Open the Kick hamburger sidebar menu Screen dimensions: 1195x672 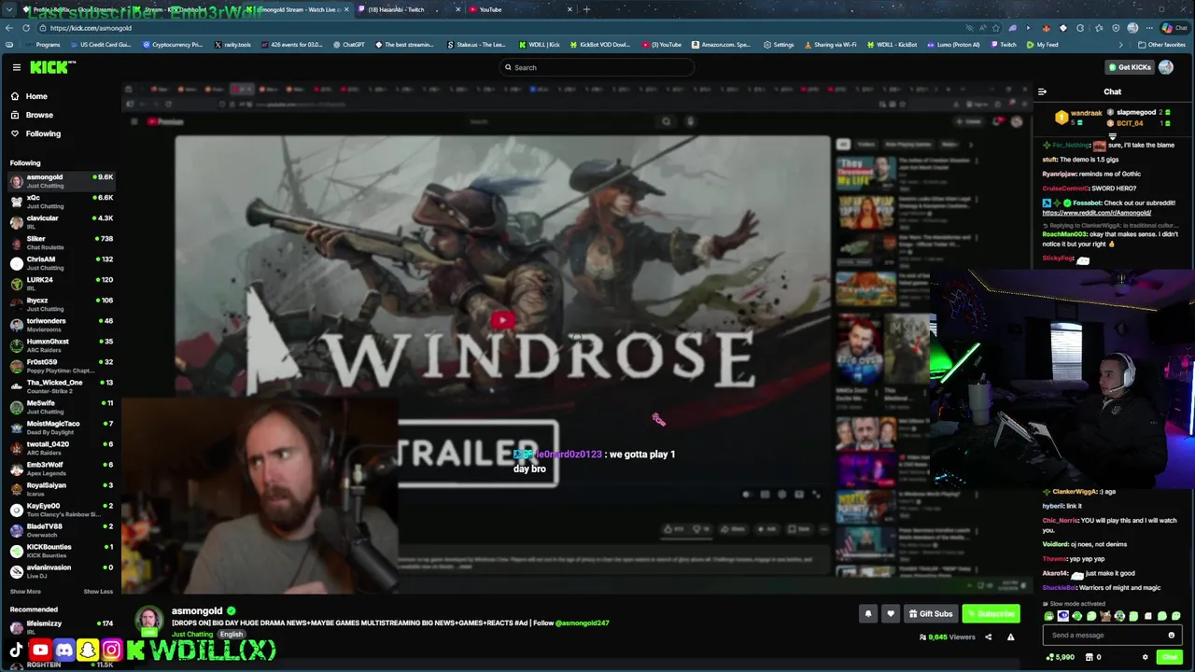click(x=17, y=67)
